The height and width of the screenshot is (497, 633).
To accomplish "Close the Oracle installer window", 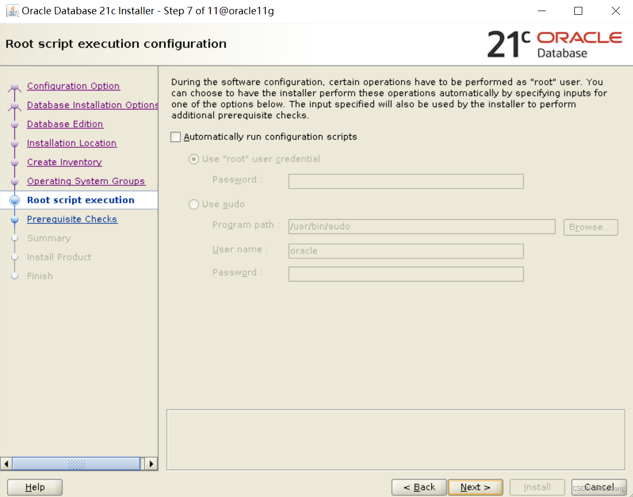I will click(616, 11).
